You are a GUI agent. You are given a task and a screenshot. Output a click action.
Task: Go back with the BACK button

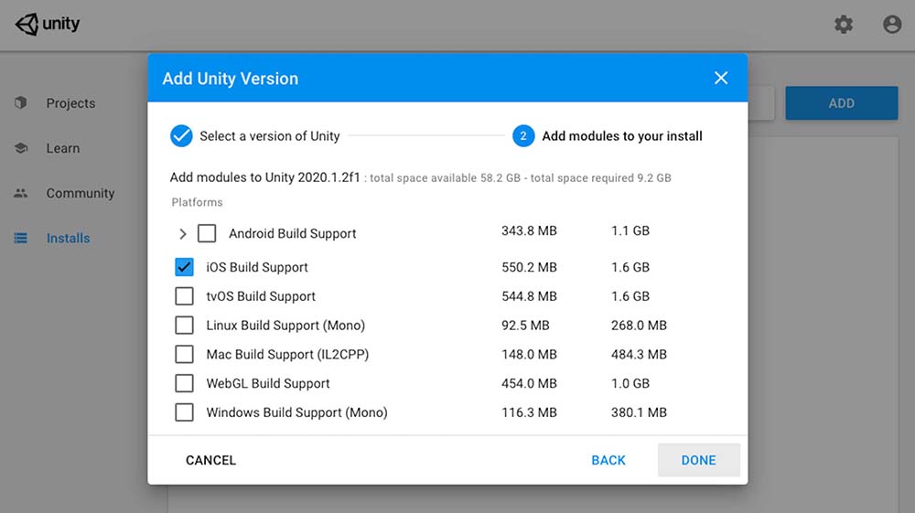tap(608, 460)
